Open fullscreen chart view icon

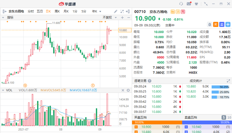point(122,11)
